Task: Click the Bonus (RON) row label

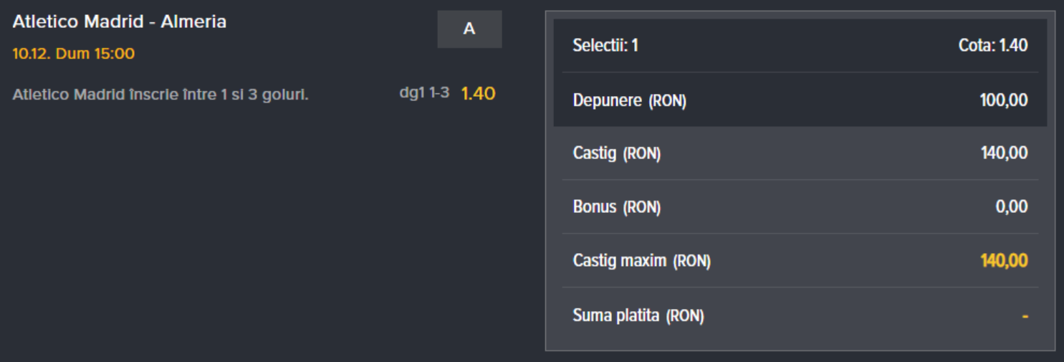Action: coord(617,207)
